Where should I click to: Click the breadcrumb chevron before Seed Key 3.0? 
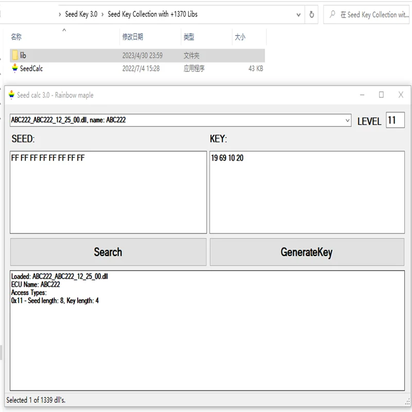click(x=60, y=14)
